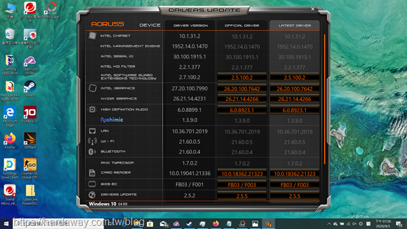The image size is (407, 229).
Task: Click current BIOS EC version FB03 / F001
Action: tap(190, 184)
